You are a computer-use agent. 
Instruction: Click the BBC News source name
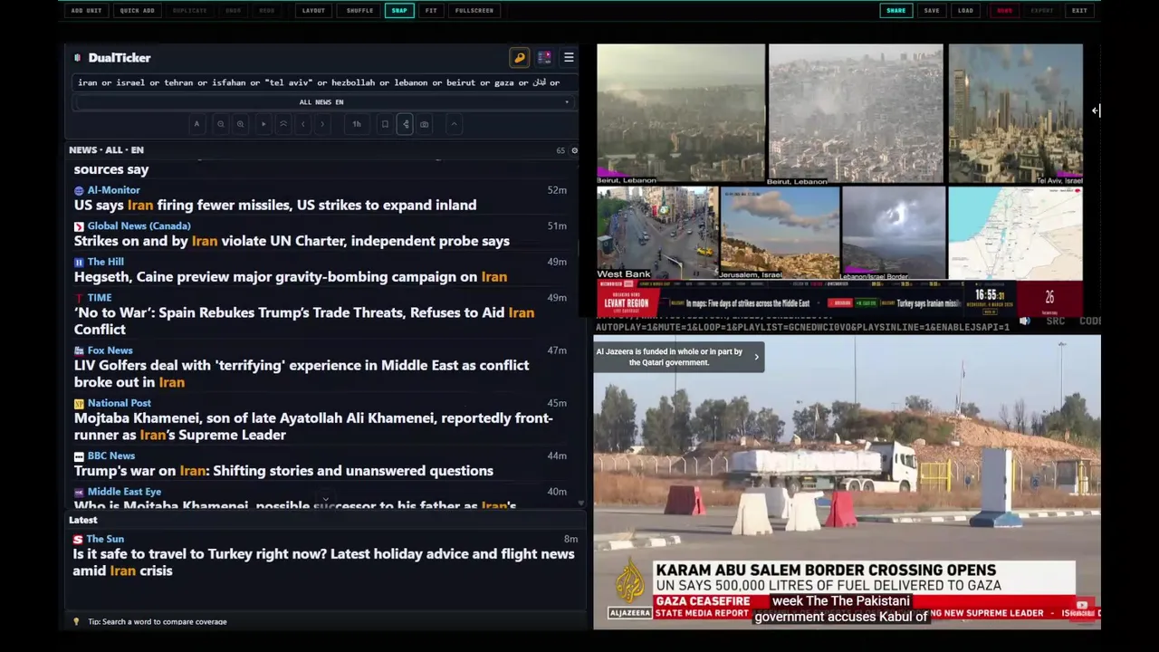(110, 456)
